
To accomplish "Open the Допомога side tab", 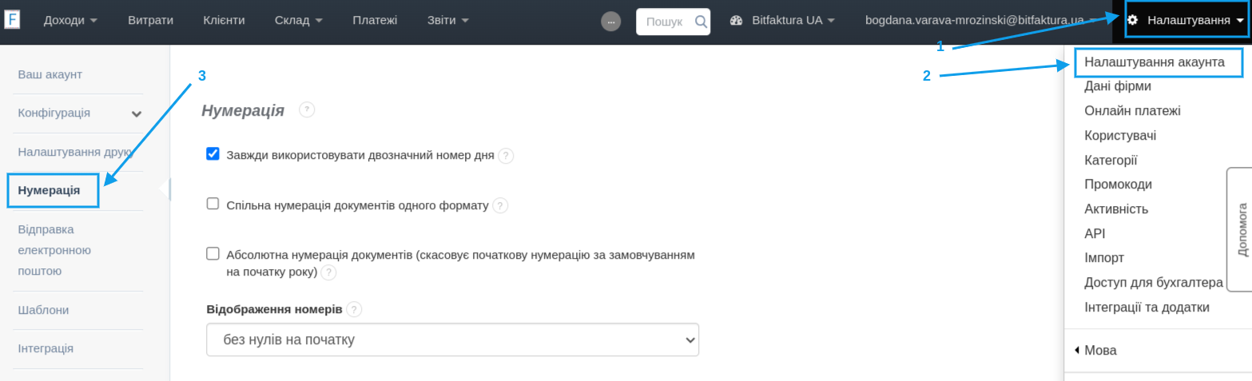I will [x=1242, y=229].
